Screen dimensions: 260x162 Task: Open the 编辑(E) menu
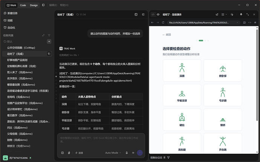53,5
